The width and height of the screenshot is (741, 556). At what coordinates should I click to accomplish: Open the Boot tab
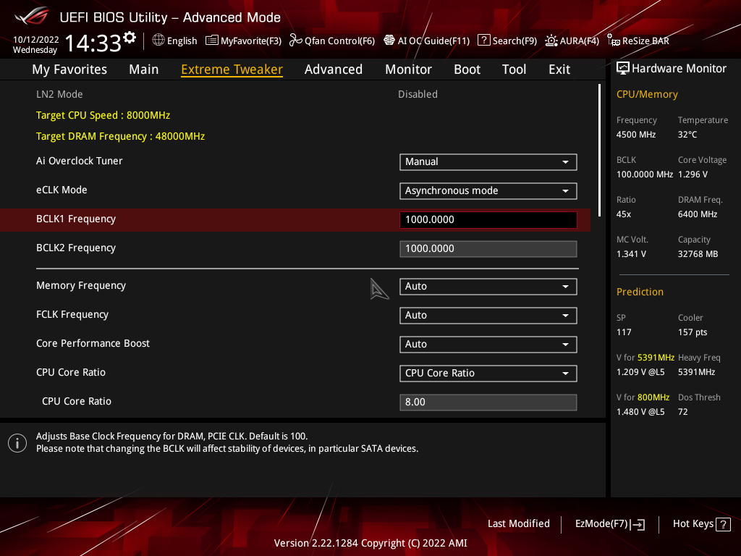coord(467,69)
